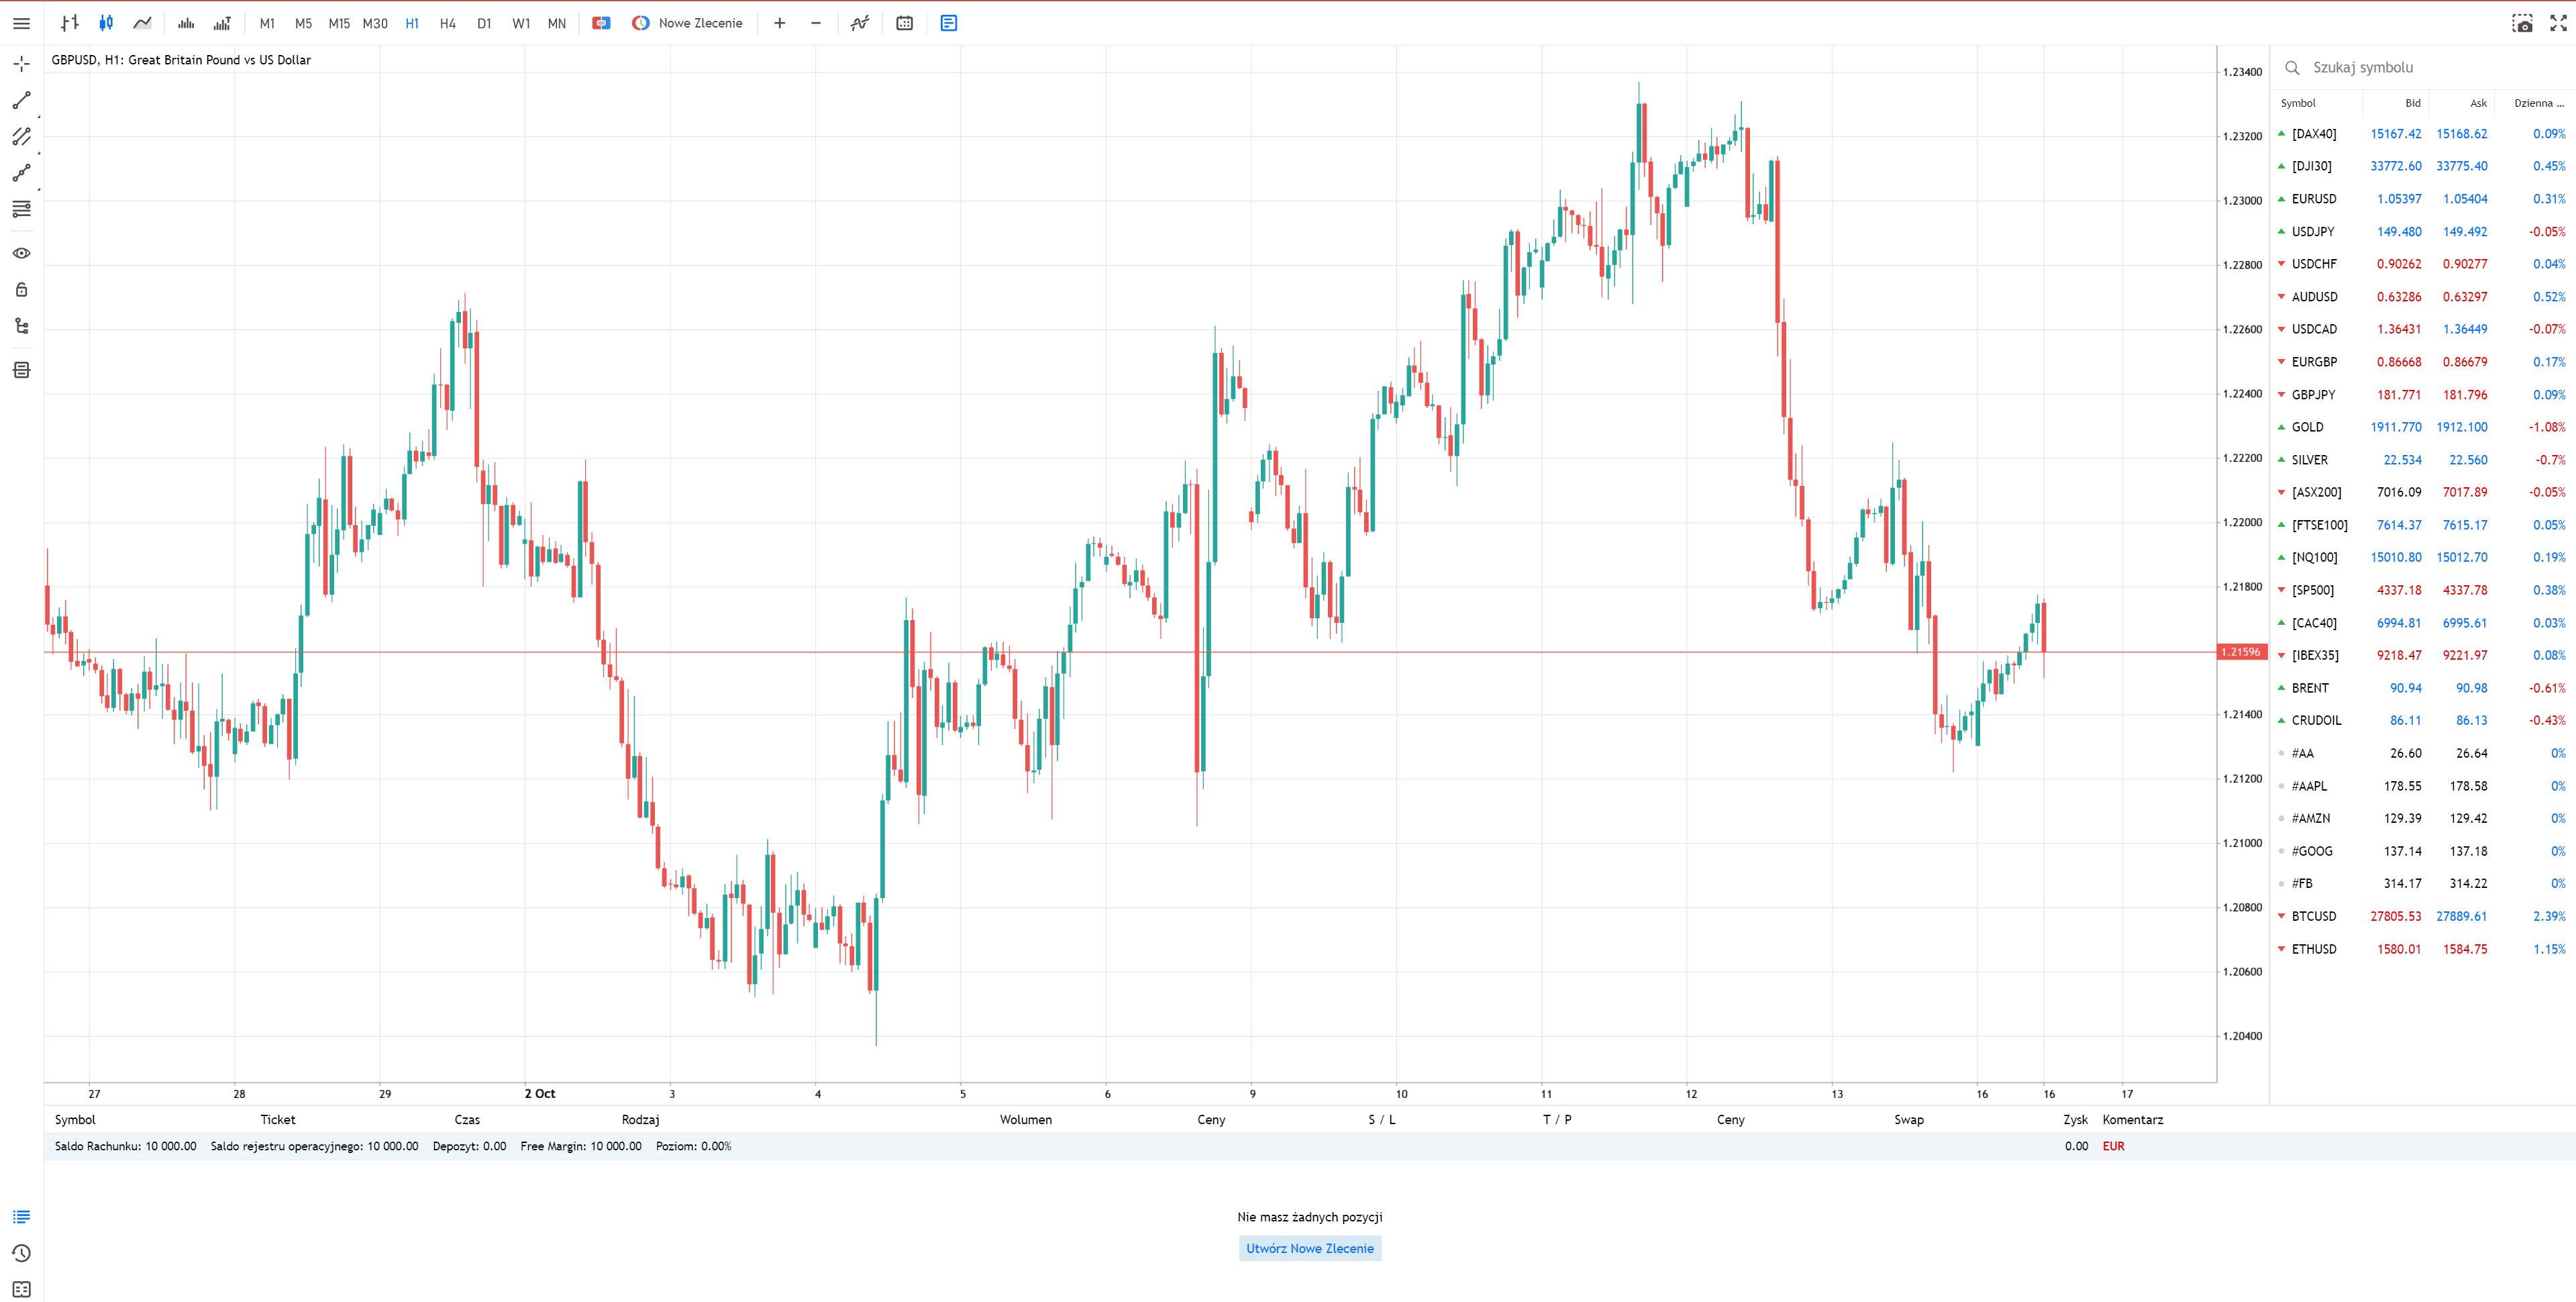The height and width of the screenshot is (1302, 2576).
Task: Select the crosshair cursor tool
Action: pyautogui.click(x=21, y=64)
